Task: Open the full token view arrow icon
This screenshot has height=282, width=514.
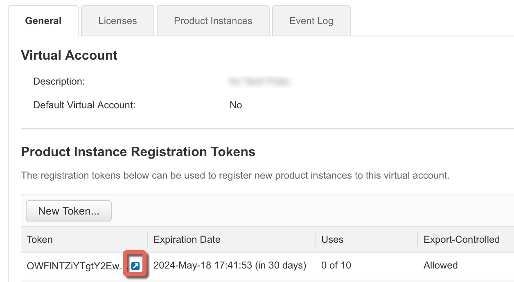Action: point(135,266)
